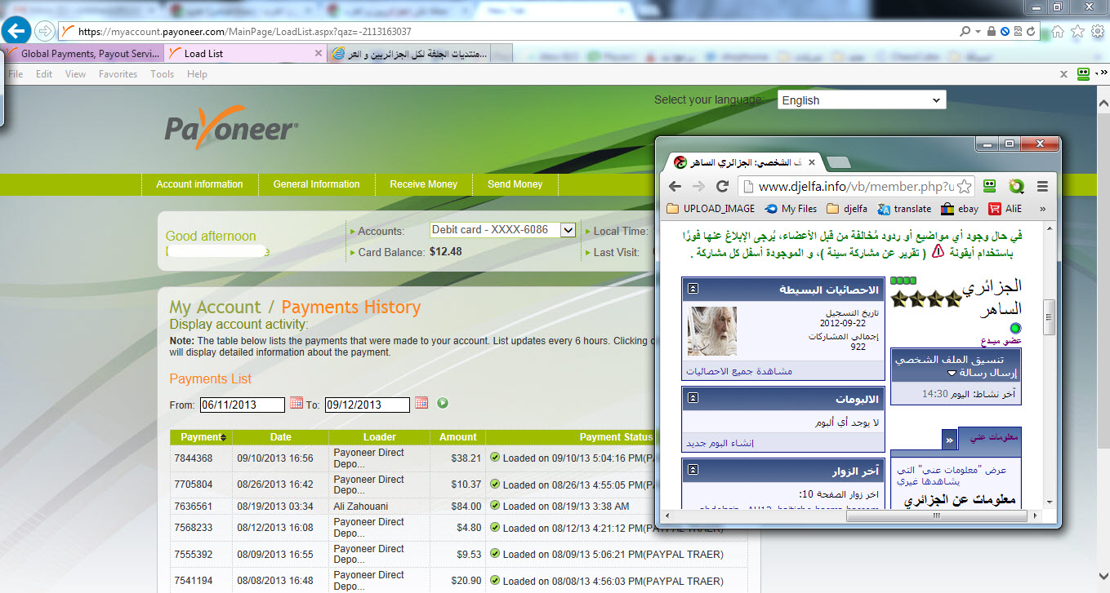The width and height of the screenshot is (1110, 593).
Task: Open djelfa bookmark folder in Chrome
Action: tap(847, 209)
